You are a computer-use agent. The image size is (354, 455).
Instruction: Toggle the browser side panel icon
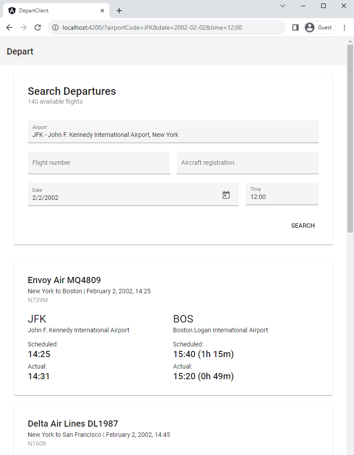click(296, 27)
